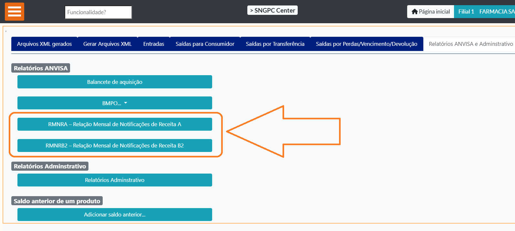
Task: Open Saídas por Transferência tab
Action: pos(275,44)
